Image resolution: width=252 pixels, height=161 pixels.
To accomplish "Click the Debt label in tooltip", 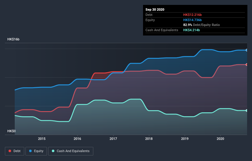I will pos(149,15).
